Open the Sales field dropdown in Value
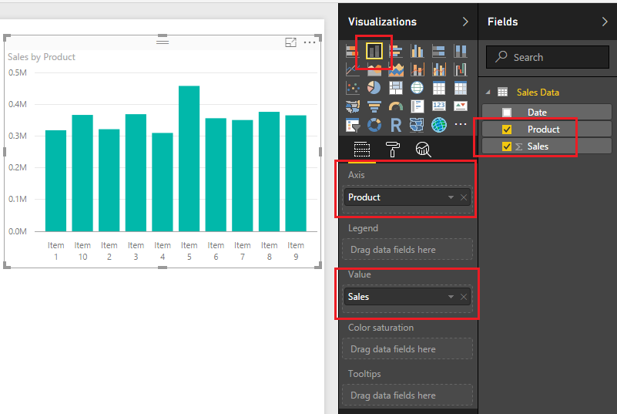Screen dimensions: 617x414 451,297
